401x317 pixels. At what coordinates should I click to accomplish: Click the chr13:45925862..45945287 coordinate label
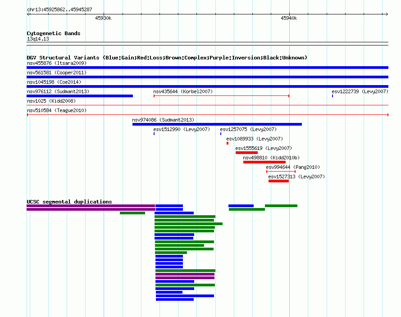point(59,9)
